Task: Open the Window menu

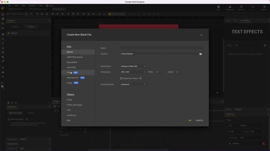Action: (x=32, y=5)
